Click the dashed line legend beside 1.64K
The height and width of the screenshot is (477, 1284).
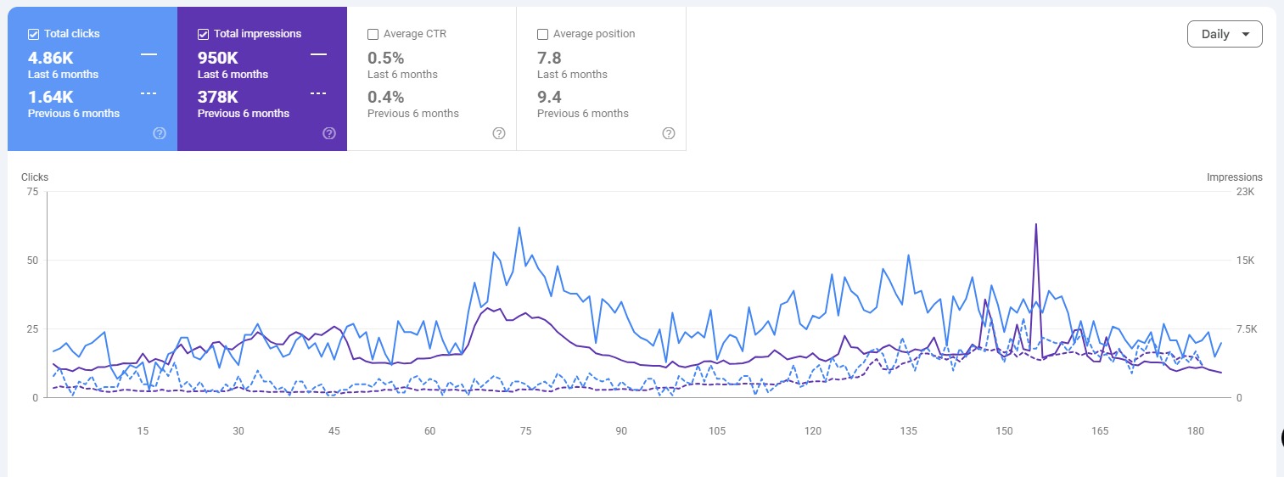149,93
